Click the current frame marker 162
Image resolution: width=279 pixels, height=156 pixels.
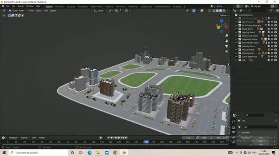click(x=146, y=142)
